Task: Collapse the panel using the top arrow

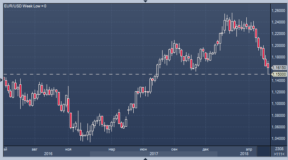Action: (x=145, y=1)
